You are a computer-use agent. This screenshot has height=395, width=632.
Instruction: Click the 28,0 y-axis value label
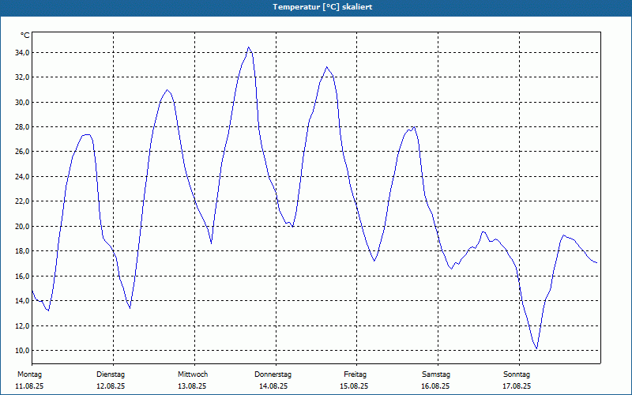21,127
